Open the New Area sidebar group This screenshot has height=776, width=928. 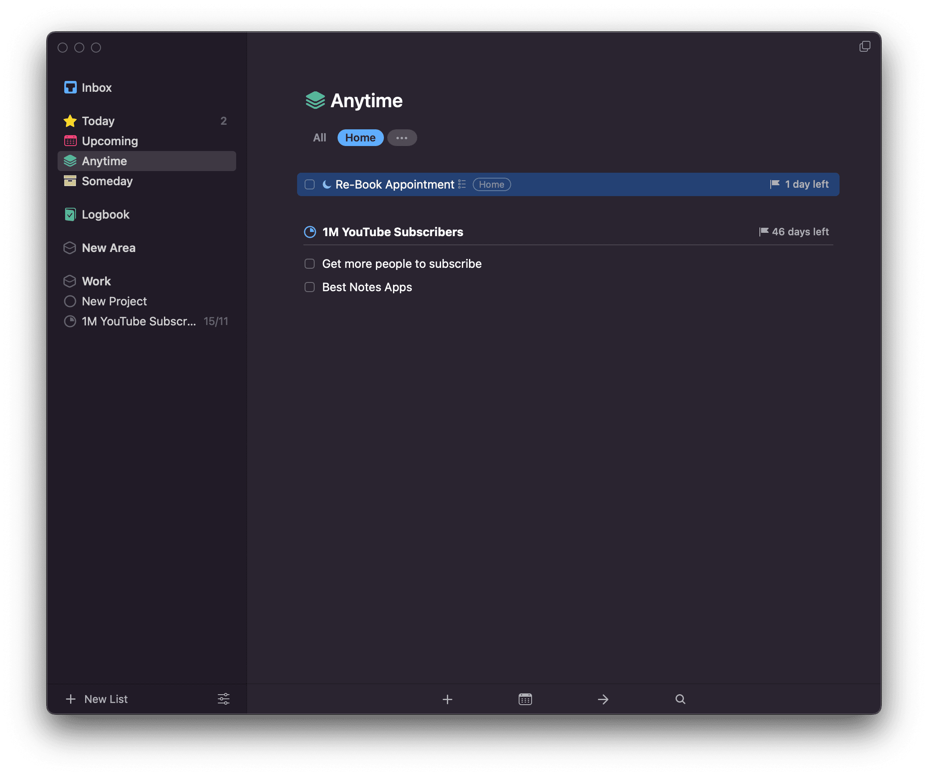(x=108, y=248)
